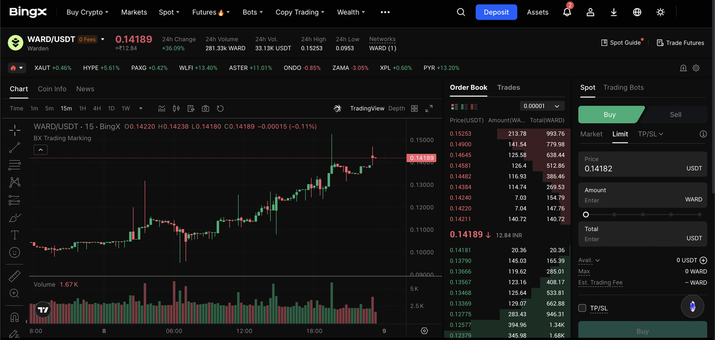Screen dimensions: 715x340
Task: Click the blue Deposit button
Action: (x=496, y=12)
